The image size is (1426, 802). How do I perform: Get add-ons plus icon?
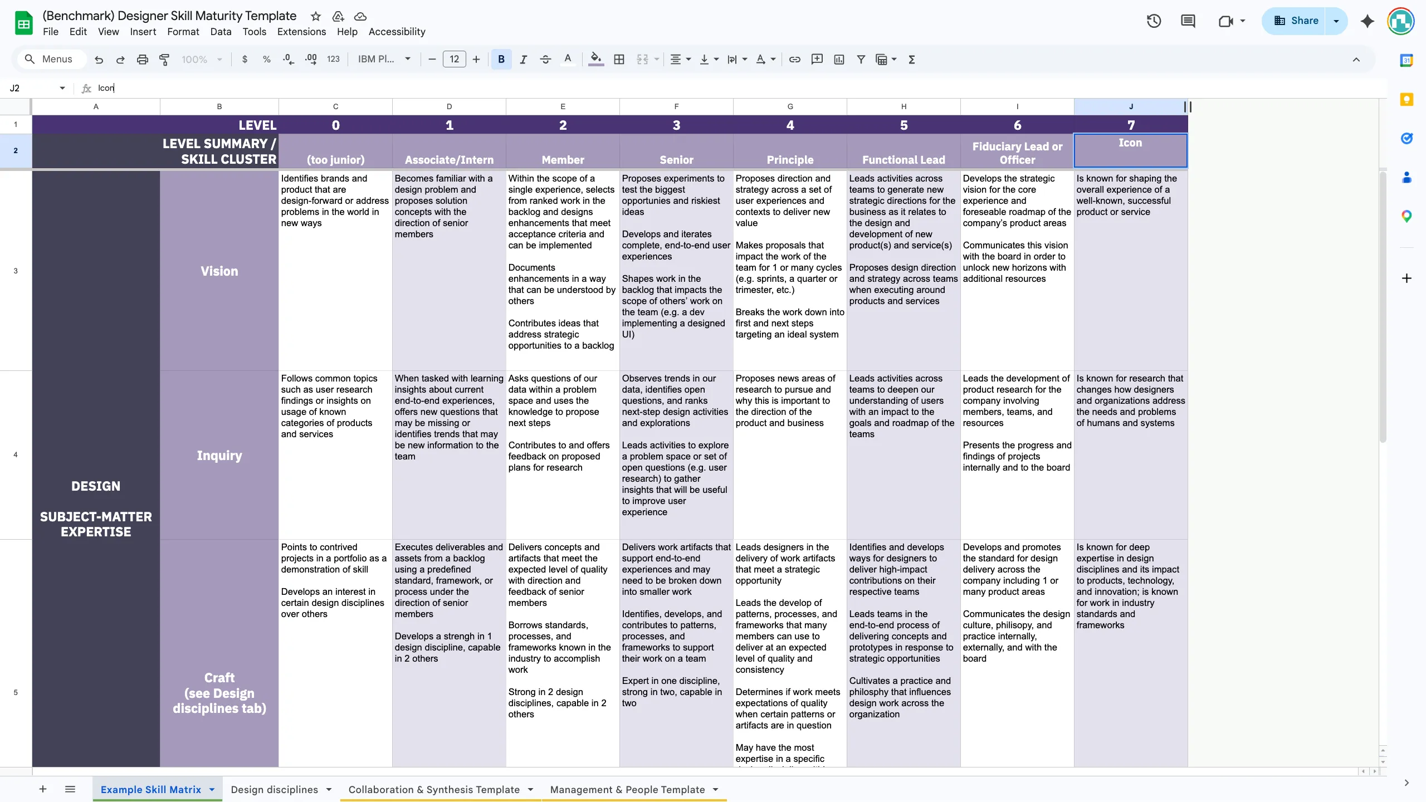point(1407,278)
